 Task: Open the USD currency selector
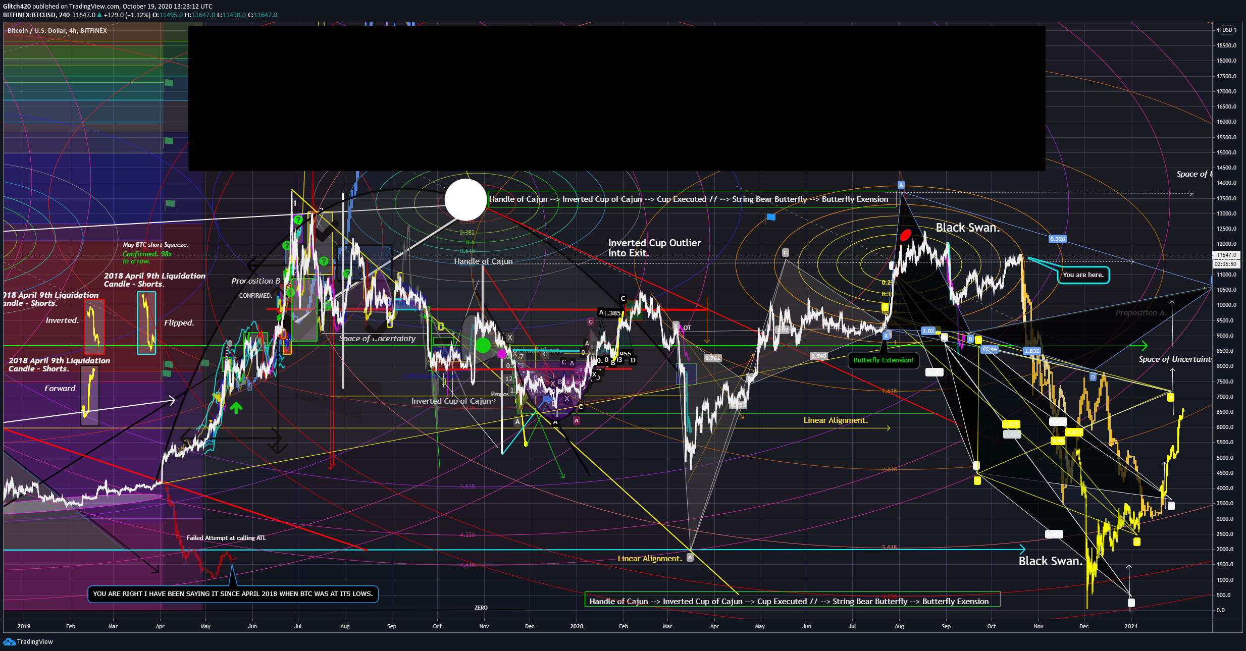point(1227,30)
